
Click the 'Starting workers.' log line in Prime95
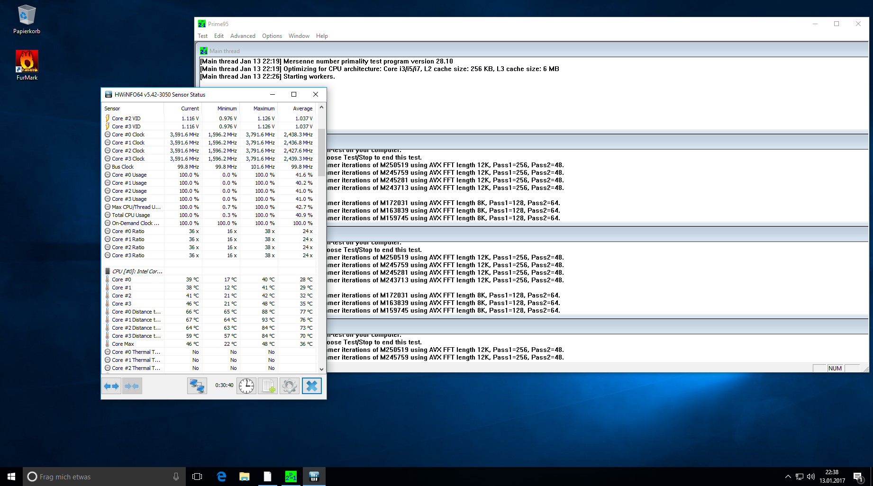tap(267, 76)
